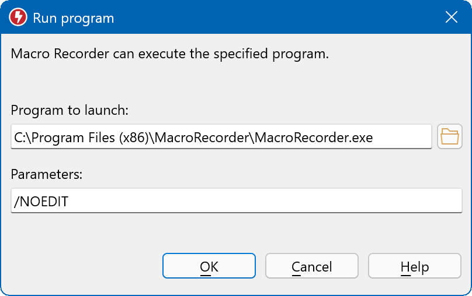
Task: Click blank dialog area left of OK button
Action: pyautogui.click(x=82, y=267)
